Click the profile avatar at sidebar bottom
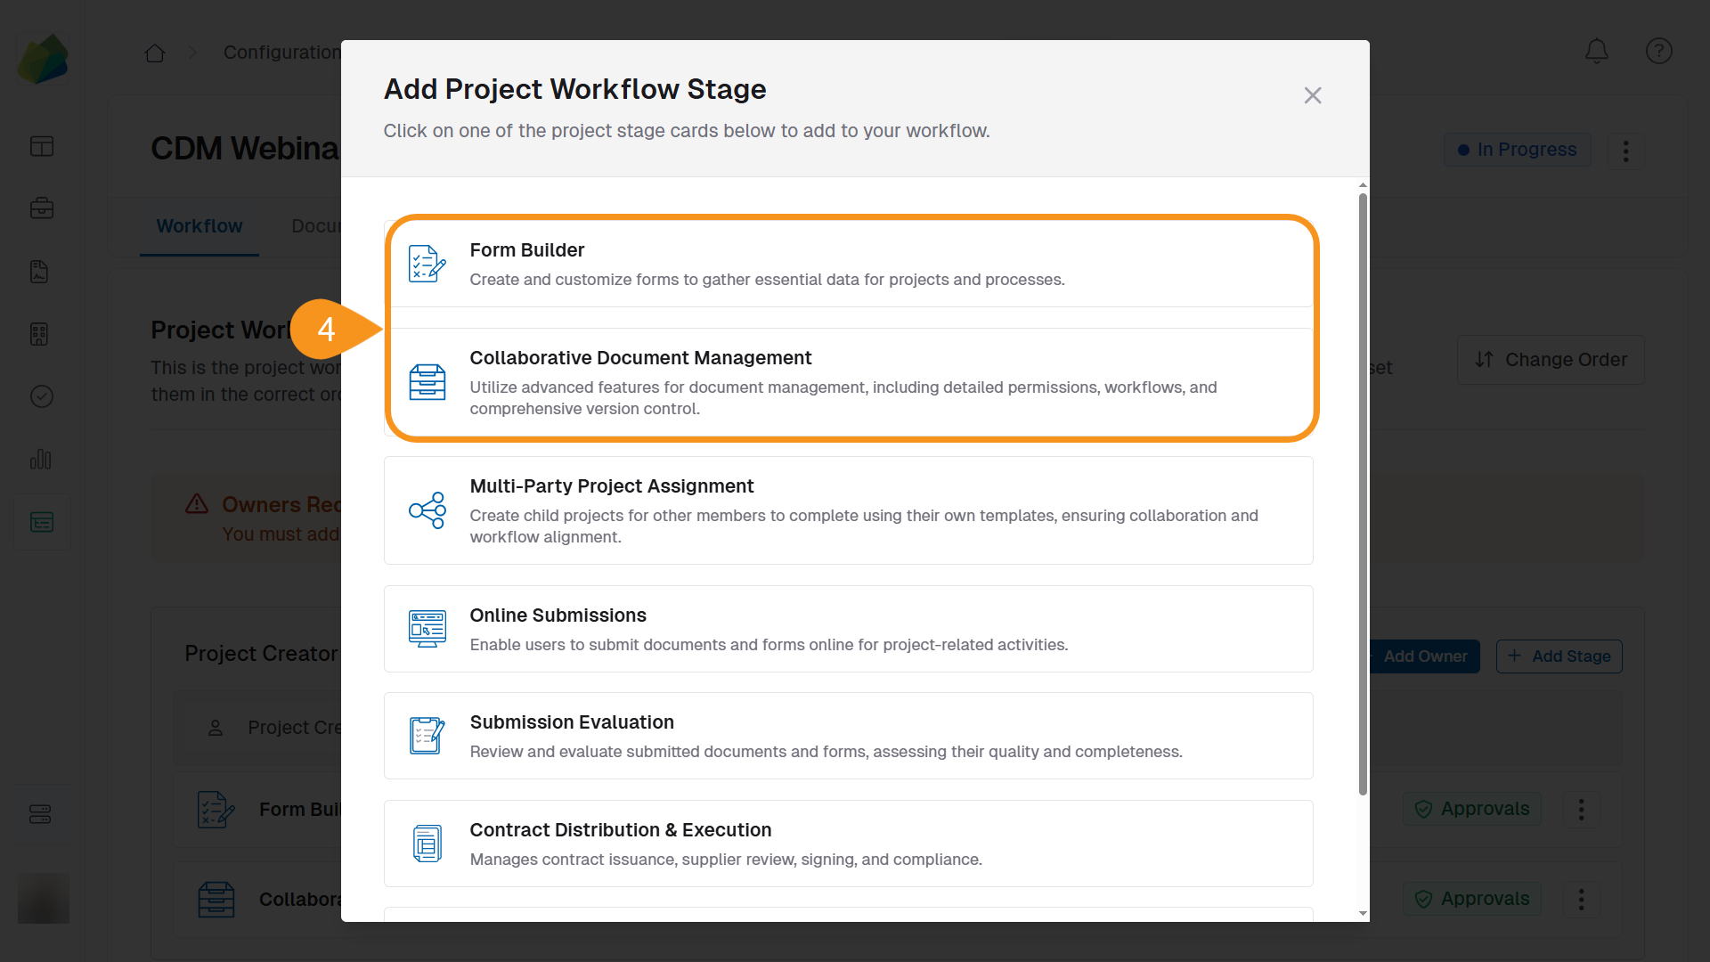The width and height of the screenshot is (1710, 962). [x=43, y=898]
